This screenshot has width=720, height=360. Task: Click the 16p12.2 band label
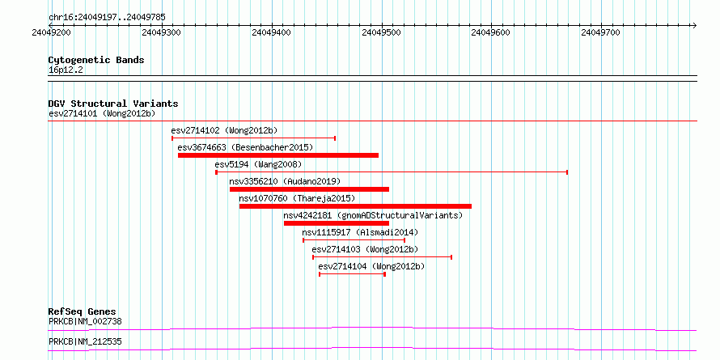tap(66, 70)
